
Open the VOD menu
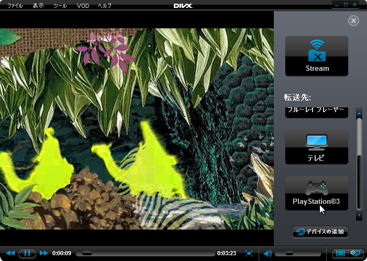tap(83, 6)
